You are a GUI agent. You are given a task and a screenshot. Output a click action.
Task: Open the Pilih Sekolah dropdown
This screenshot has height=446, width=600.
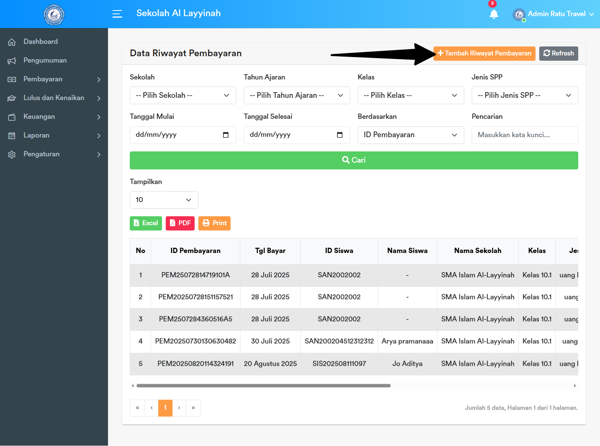183,96
